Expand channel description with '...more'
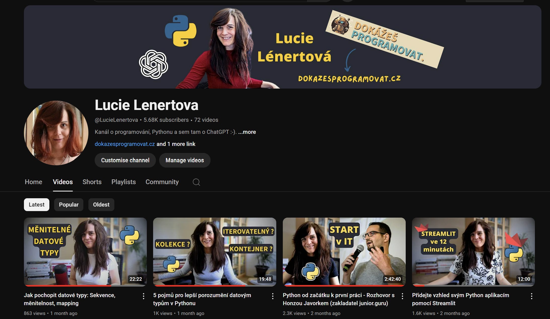 [x=247, y=132]
